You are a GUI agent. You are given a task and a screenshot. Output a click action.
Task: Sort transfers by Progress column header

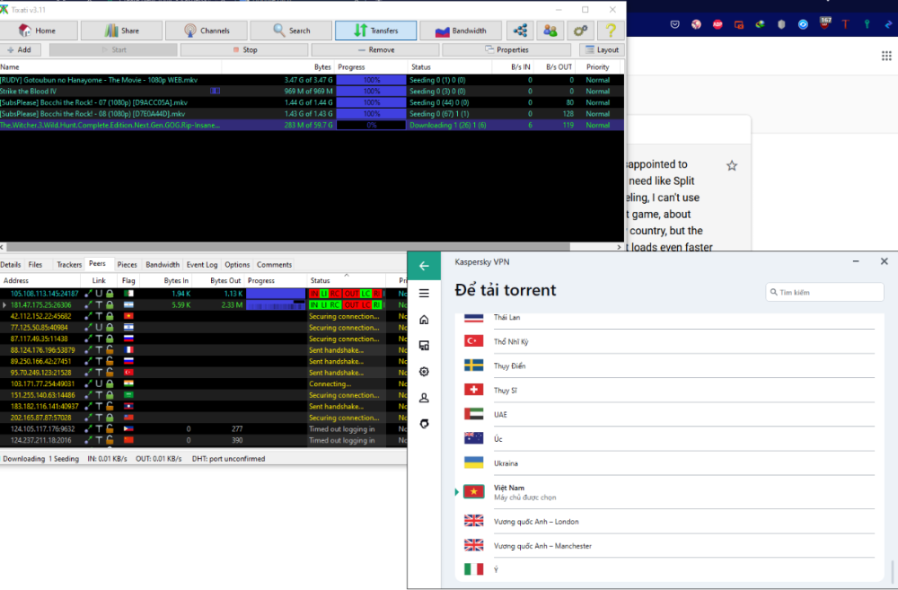371,67
